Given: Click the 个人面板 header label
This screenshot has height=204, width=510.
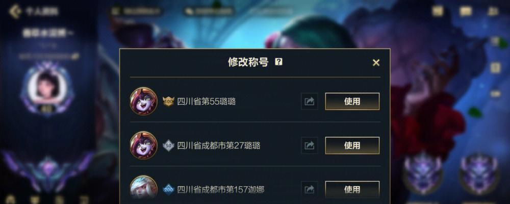Looking at the screenshot, I should tap(42, 12).
